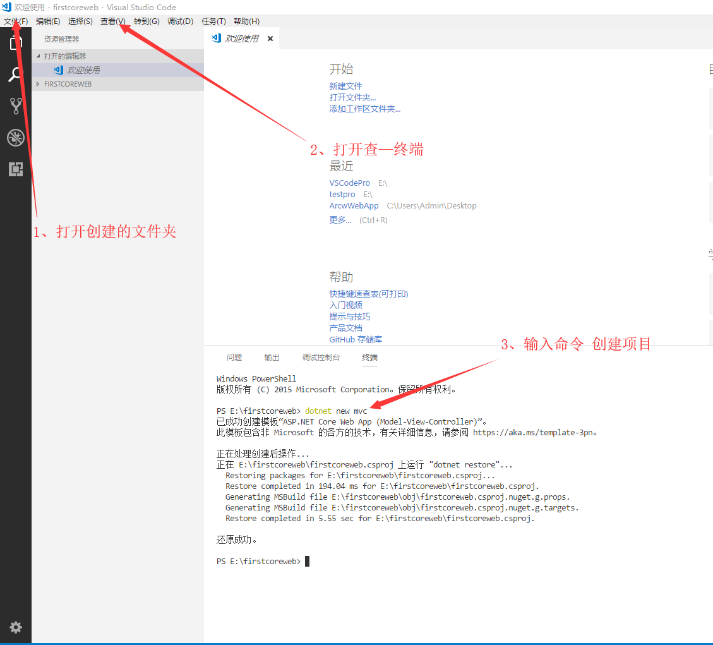The width and height of the screenshot is (713, 645).
Task: Open the Explorer view in activity bar
Action: coord(16,43)
